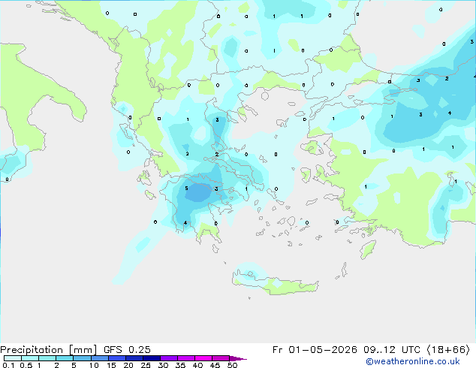
Task: Select the 2–5 mm legend color
Action: [x=65, y=358]
